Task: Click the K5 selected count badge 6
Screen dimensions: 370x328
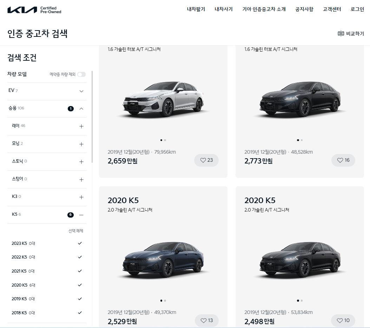Action: (x=71, y=215)
